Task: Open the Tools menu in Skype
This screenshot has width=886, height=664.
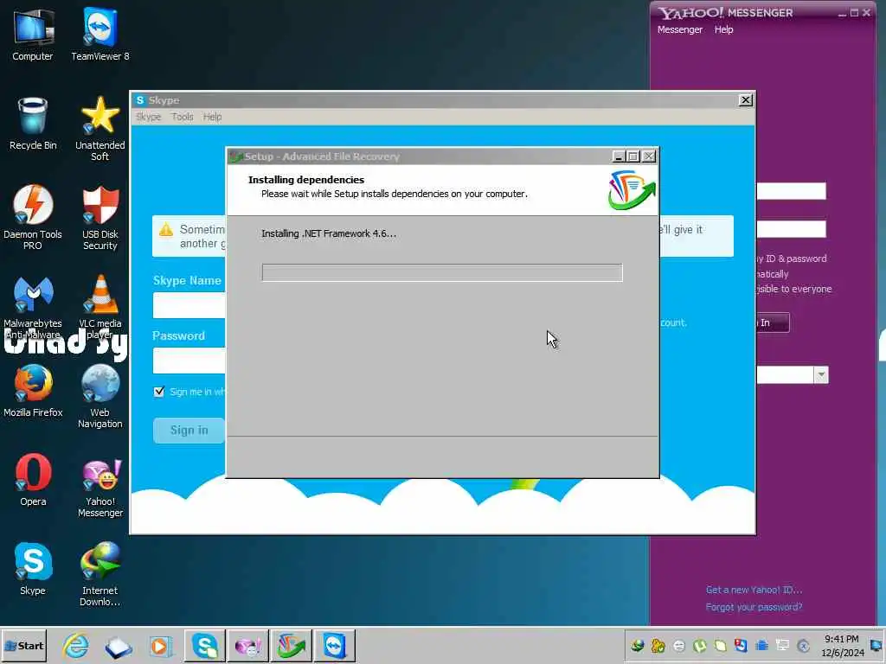Action: click(x=182, y=117)
